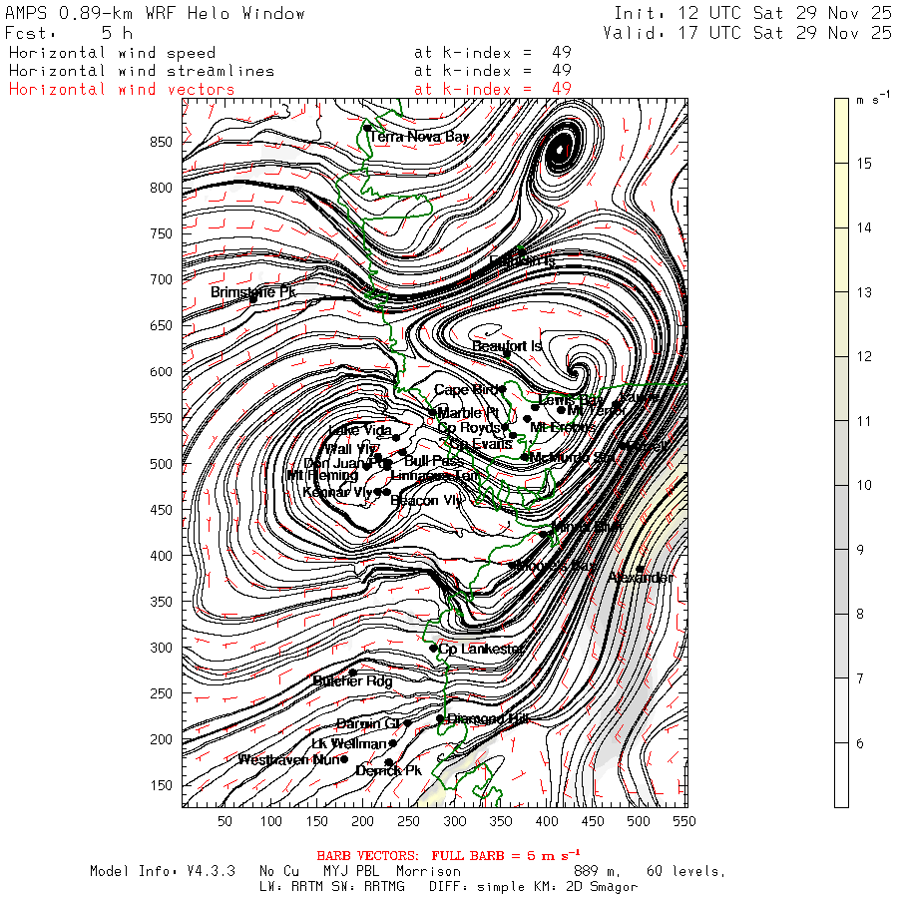The height and width of the screenshot is (898, 898).
Task: Click the 850 y-axis tick label
Action: [x=161, y=142]
